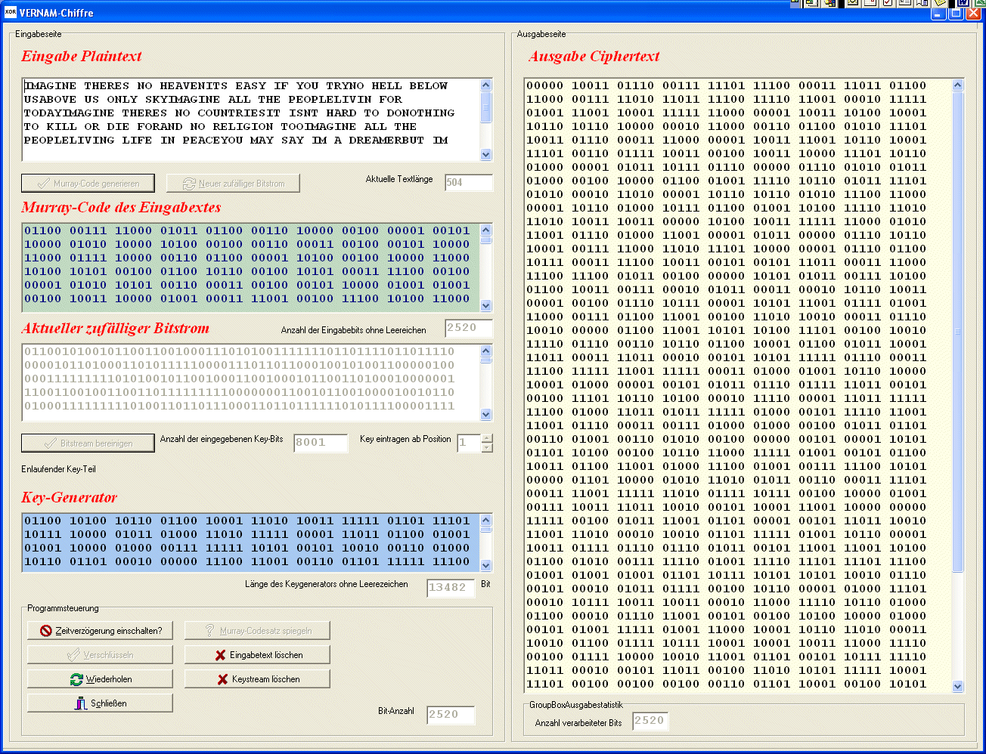Screen dimensions: 986x754
Task: Click Anzahl der Eingabebits field under Murray-Code box
Action: [x=469, y=328]
